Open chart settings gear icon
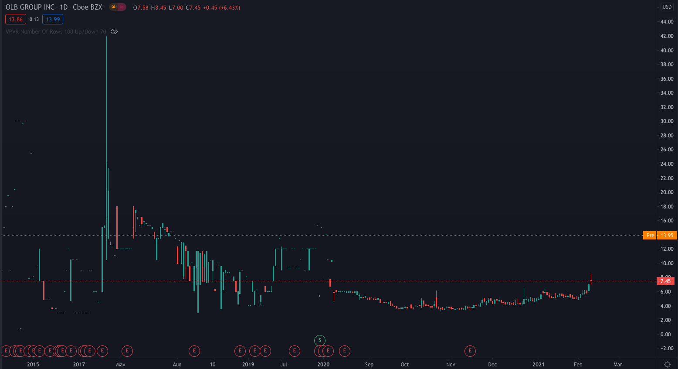Viewport: 678px width, 369px height. [667, 364]
